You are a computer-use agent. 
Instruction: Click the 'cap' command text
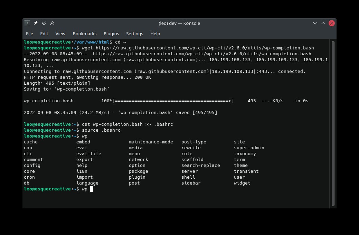28,148
